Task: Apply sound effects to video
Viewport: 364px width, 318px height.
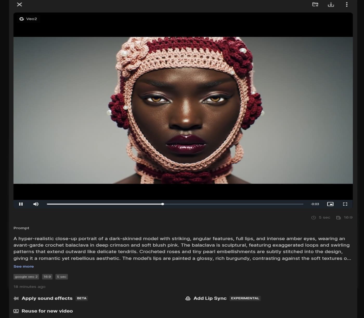Action: 47,298
